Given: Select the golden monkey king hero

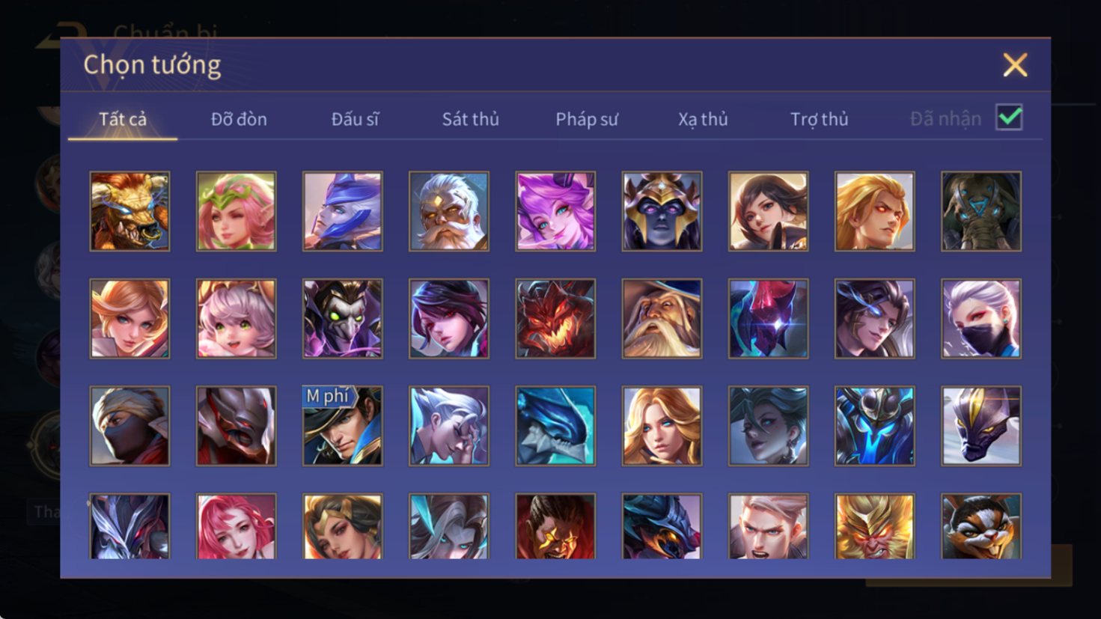Looking at the screenshot, I should 875,526.
